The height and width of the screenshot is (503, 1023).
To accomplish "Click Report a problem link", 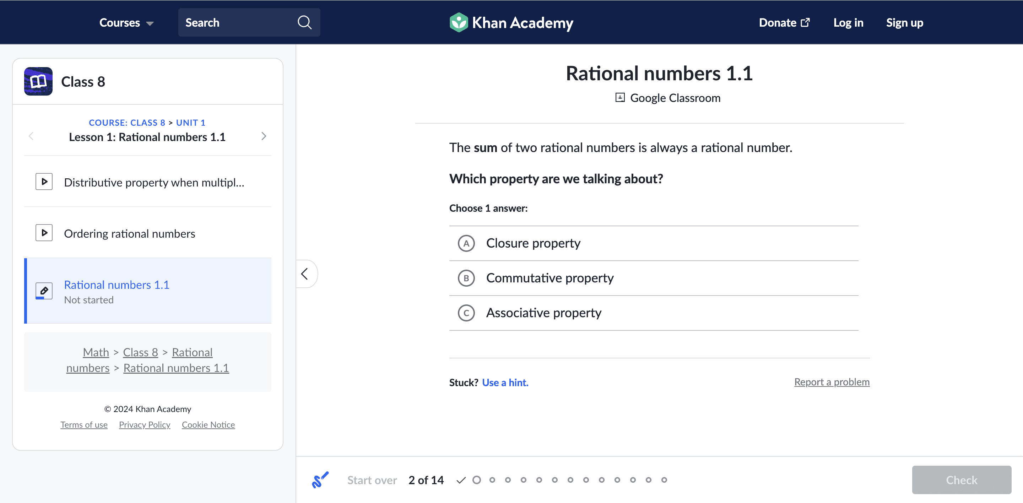I will [x=832, y=382].
